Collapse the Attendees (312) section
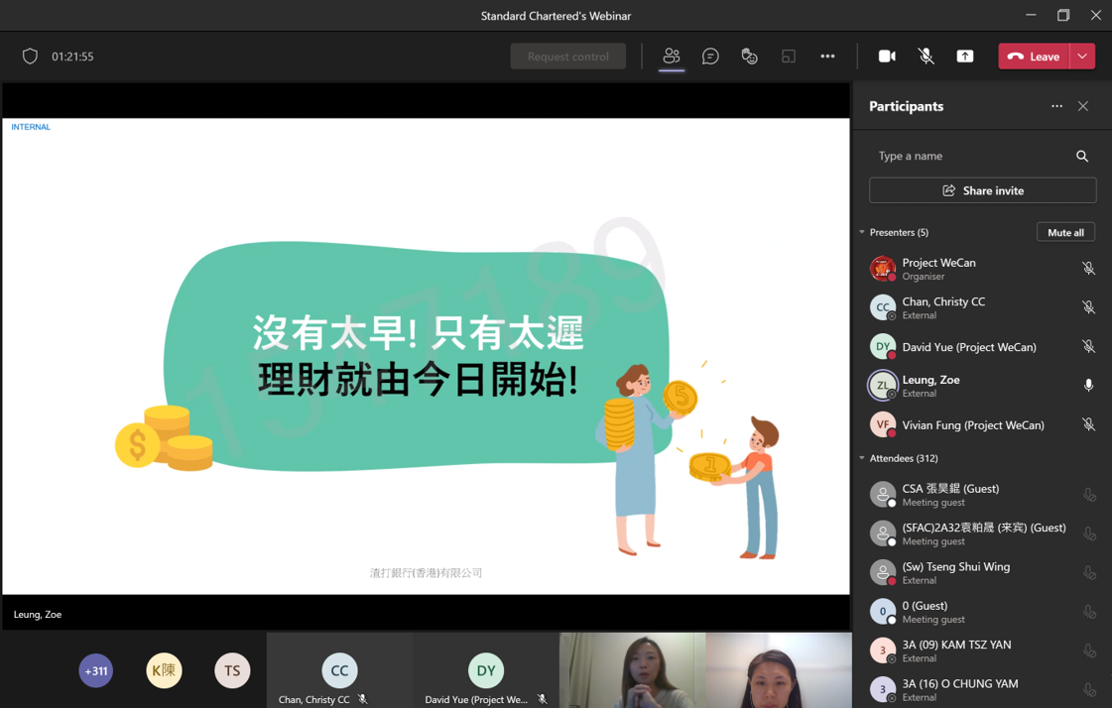Image resolution: width=1112 pixels, height=708 pixels. 862,458
